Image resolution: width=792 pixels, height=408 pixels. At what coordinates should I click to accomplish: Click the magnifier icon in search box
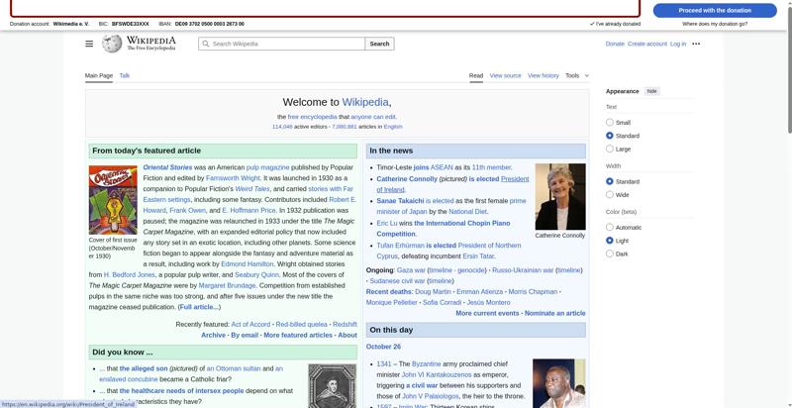[205, 44]
